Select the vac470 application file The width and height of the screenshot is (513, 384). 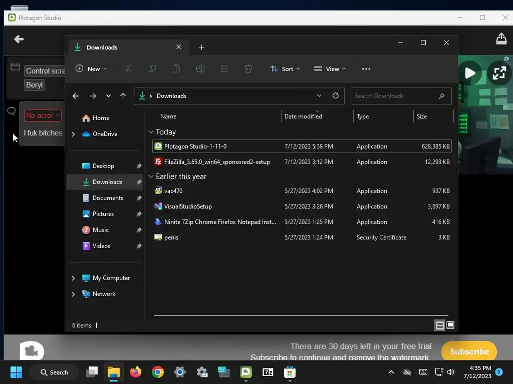pyautogui.click(x=302, y=190)
